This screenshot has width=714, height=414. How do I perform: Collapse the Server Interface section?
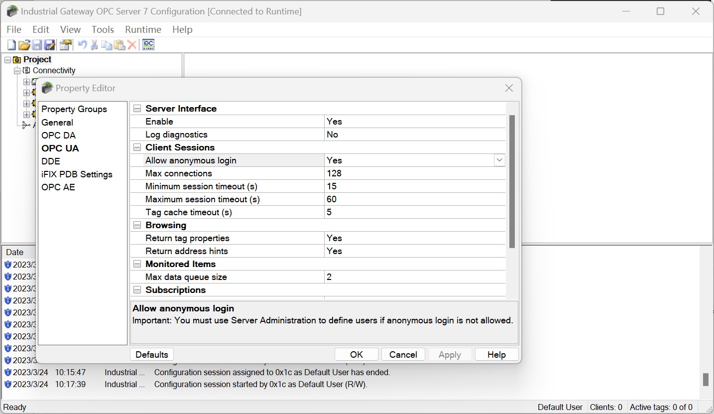pos(137,109)
